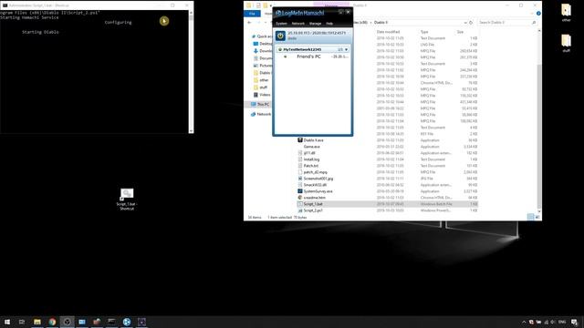Select Quick access in navigation pane
The image size is (584, 328).
point(262,36)
